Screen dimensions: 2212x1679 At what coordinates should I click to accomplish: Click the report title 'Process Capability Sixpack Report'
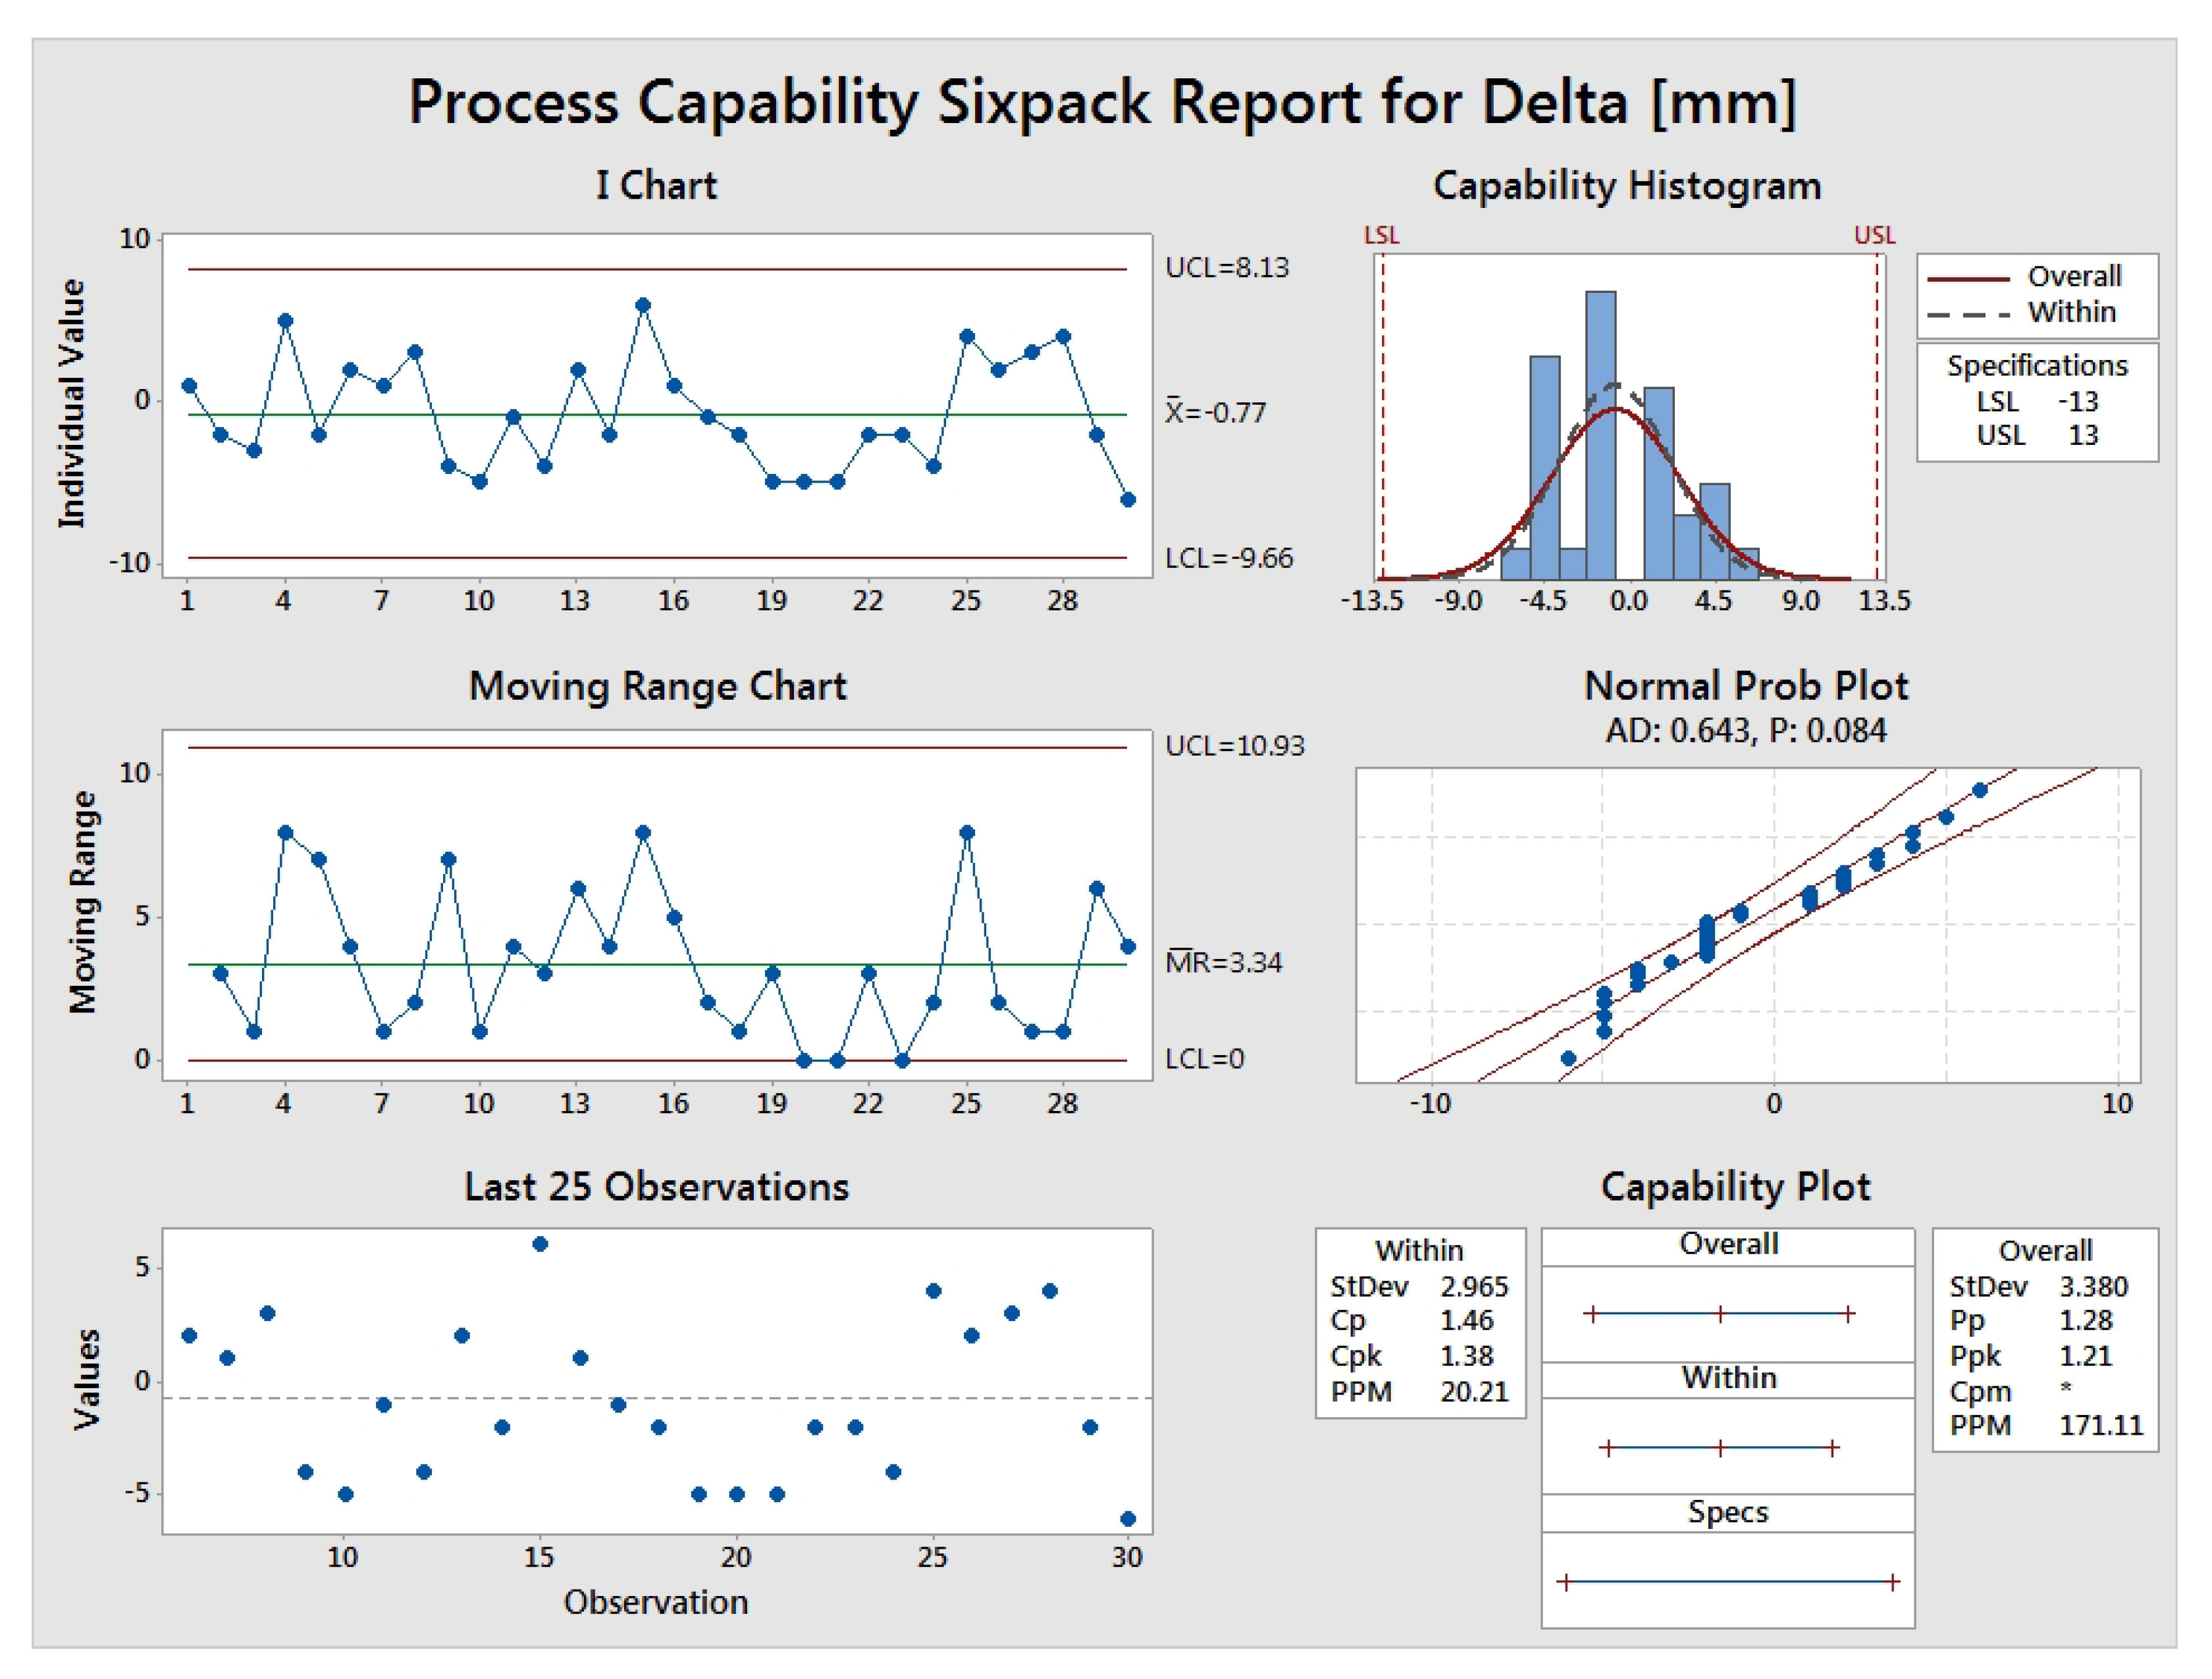(x=1102, y=102)
